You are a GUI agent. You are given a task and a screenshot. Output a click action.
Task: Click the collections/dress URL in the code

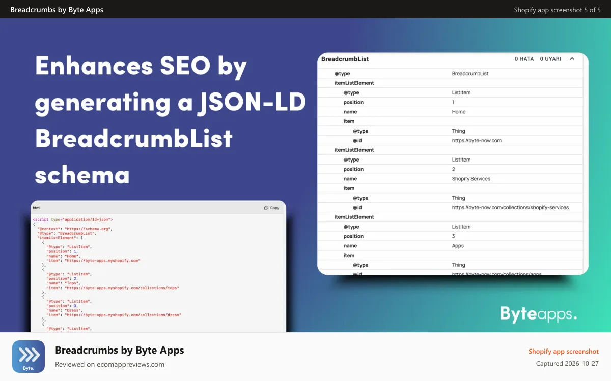(123, 315)
